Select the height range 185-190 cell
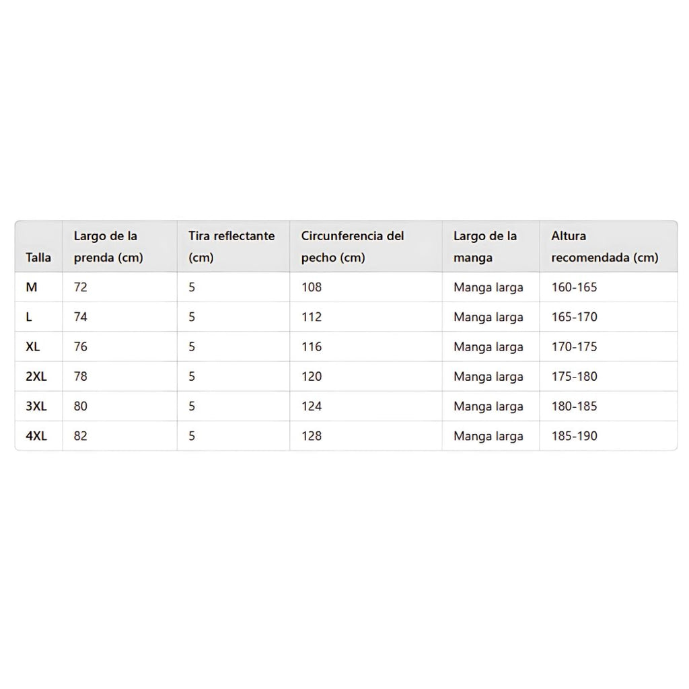The height and width of the screenshot is (689, 689). [x=574, y=435]
